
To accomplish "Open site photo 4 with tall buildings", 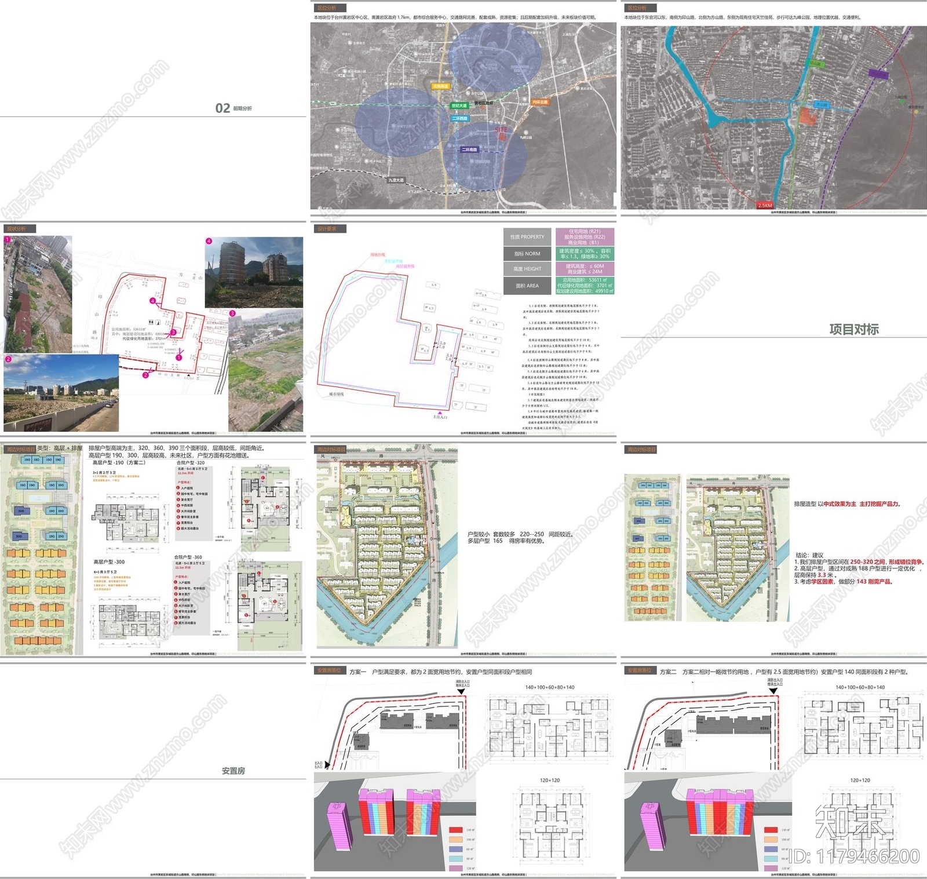I will point(254,272).
